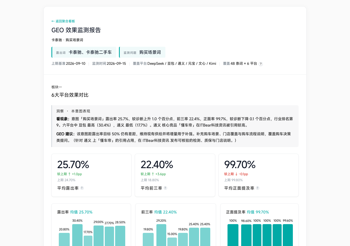Image resolution: width=350 pixels, height=246 pixels.
Task: Select the 监测问题 购买场景词 tag
Action: 142,52
